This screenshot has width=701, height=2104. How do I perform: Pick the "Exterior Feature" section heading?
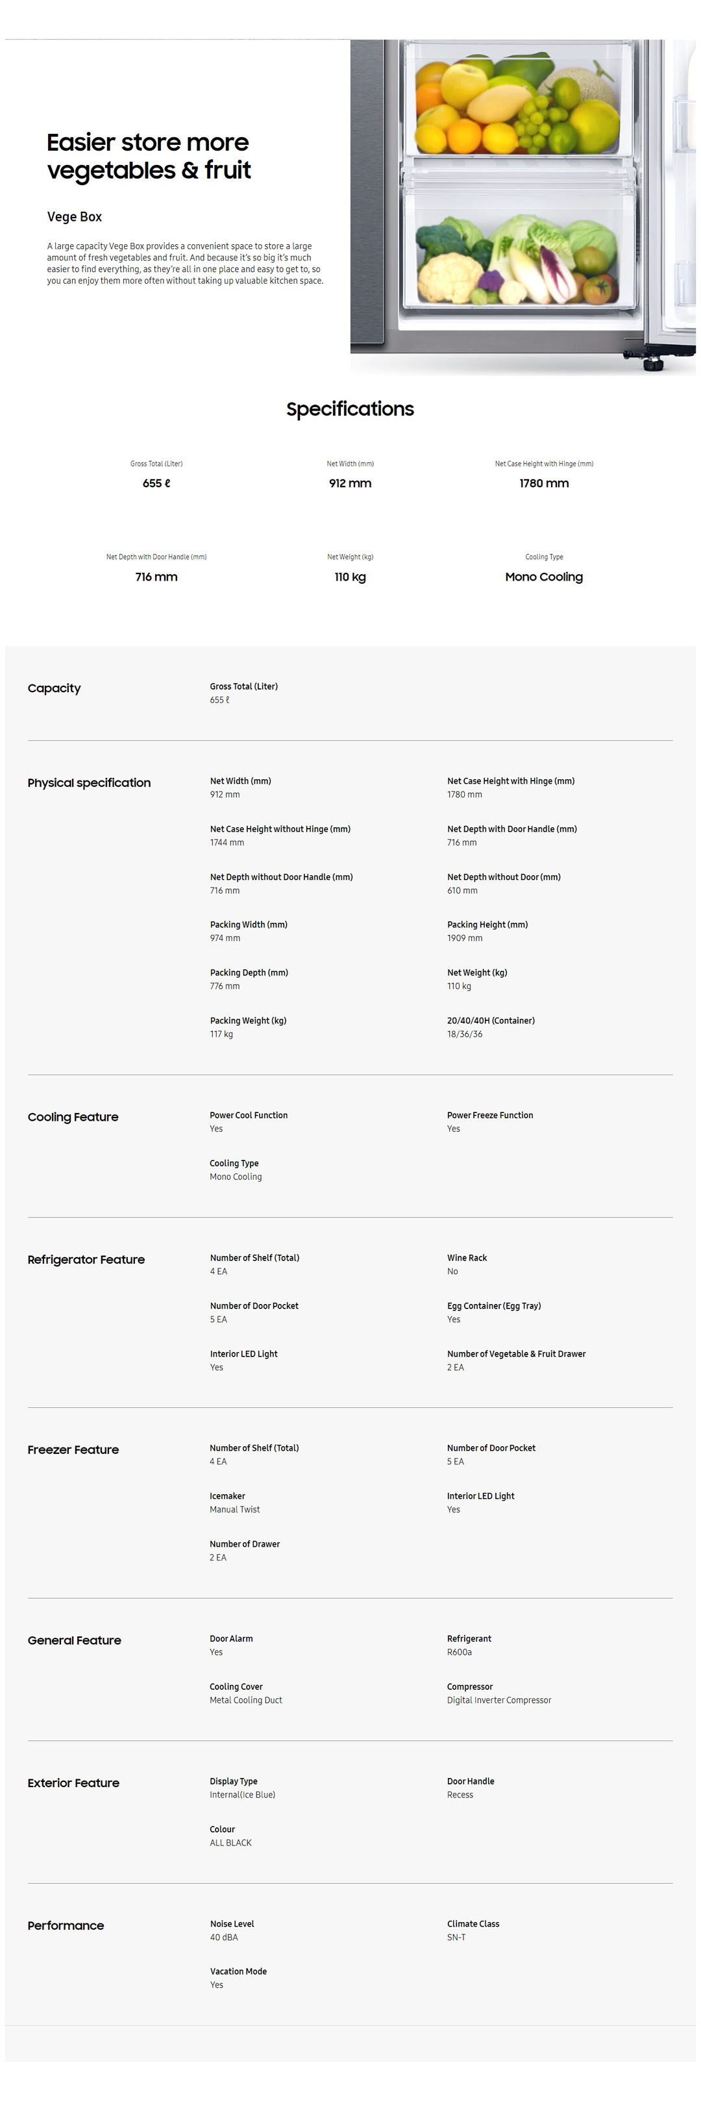(x=73, y=1783)
